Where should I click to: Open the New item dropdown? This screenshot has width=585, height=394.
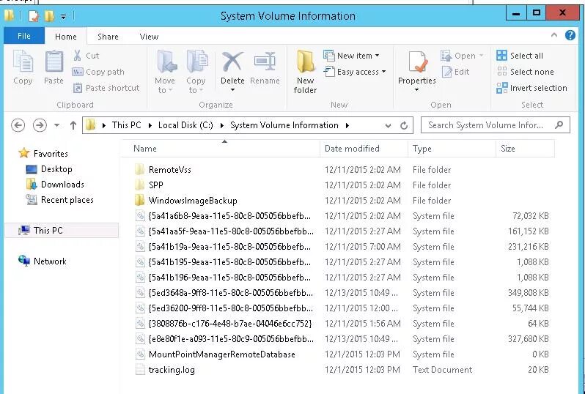click(x=351, y=56)
